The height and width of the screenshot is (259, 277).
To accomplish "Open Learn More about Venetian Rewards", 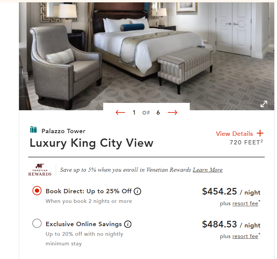I will point(207,170).
